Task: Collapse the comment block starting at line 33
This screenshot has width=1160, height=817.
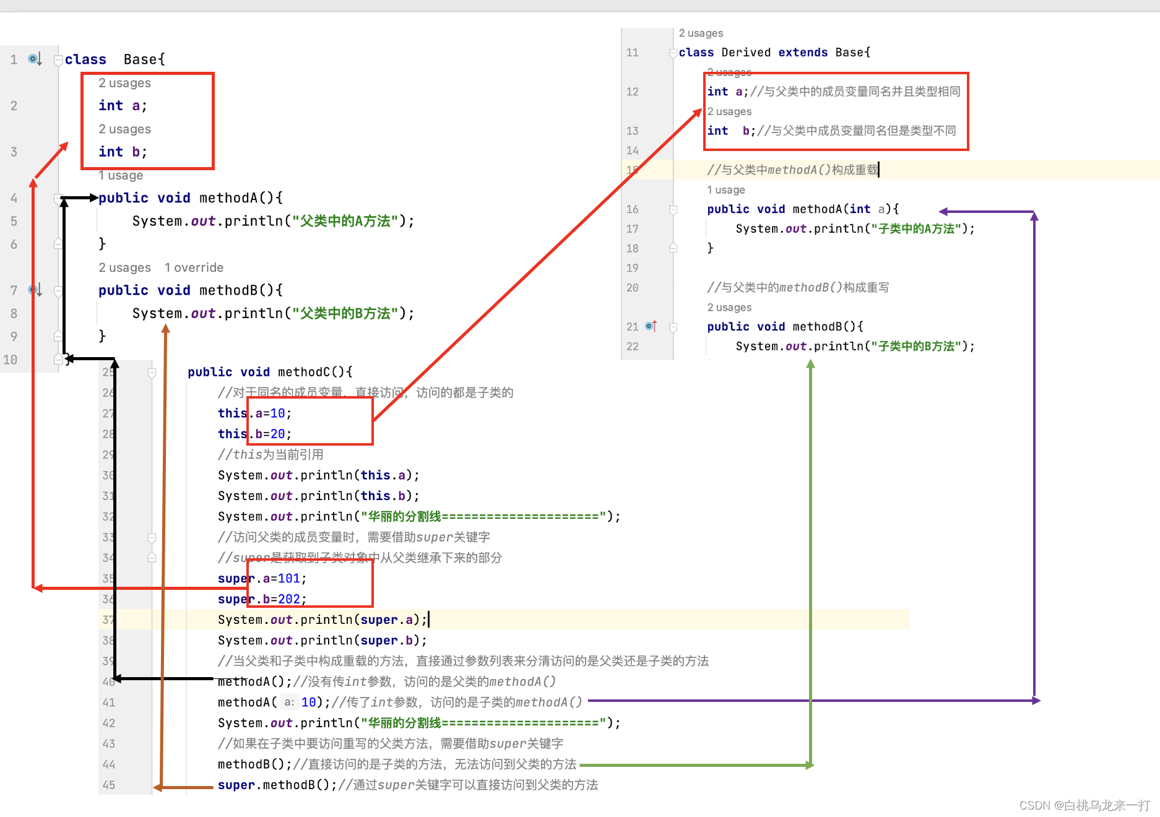Action: click(x=152, y=537)
